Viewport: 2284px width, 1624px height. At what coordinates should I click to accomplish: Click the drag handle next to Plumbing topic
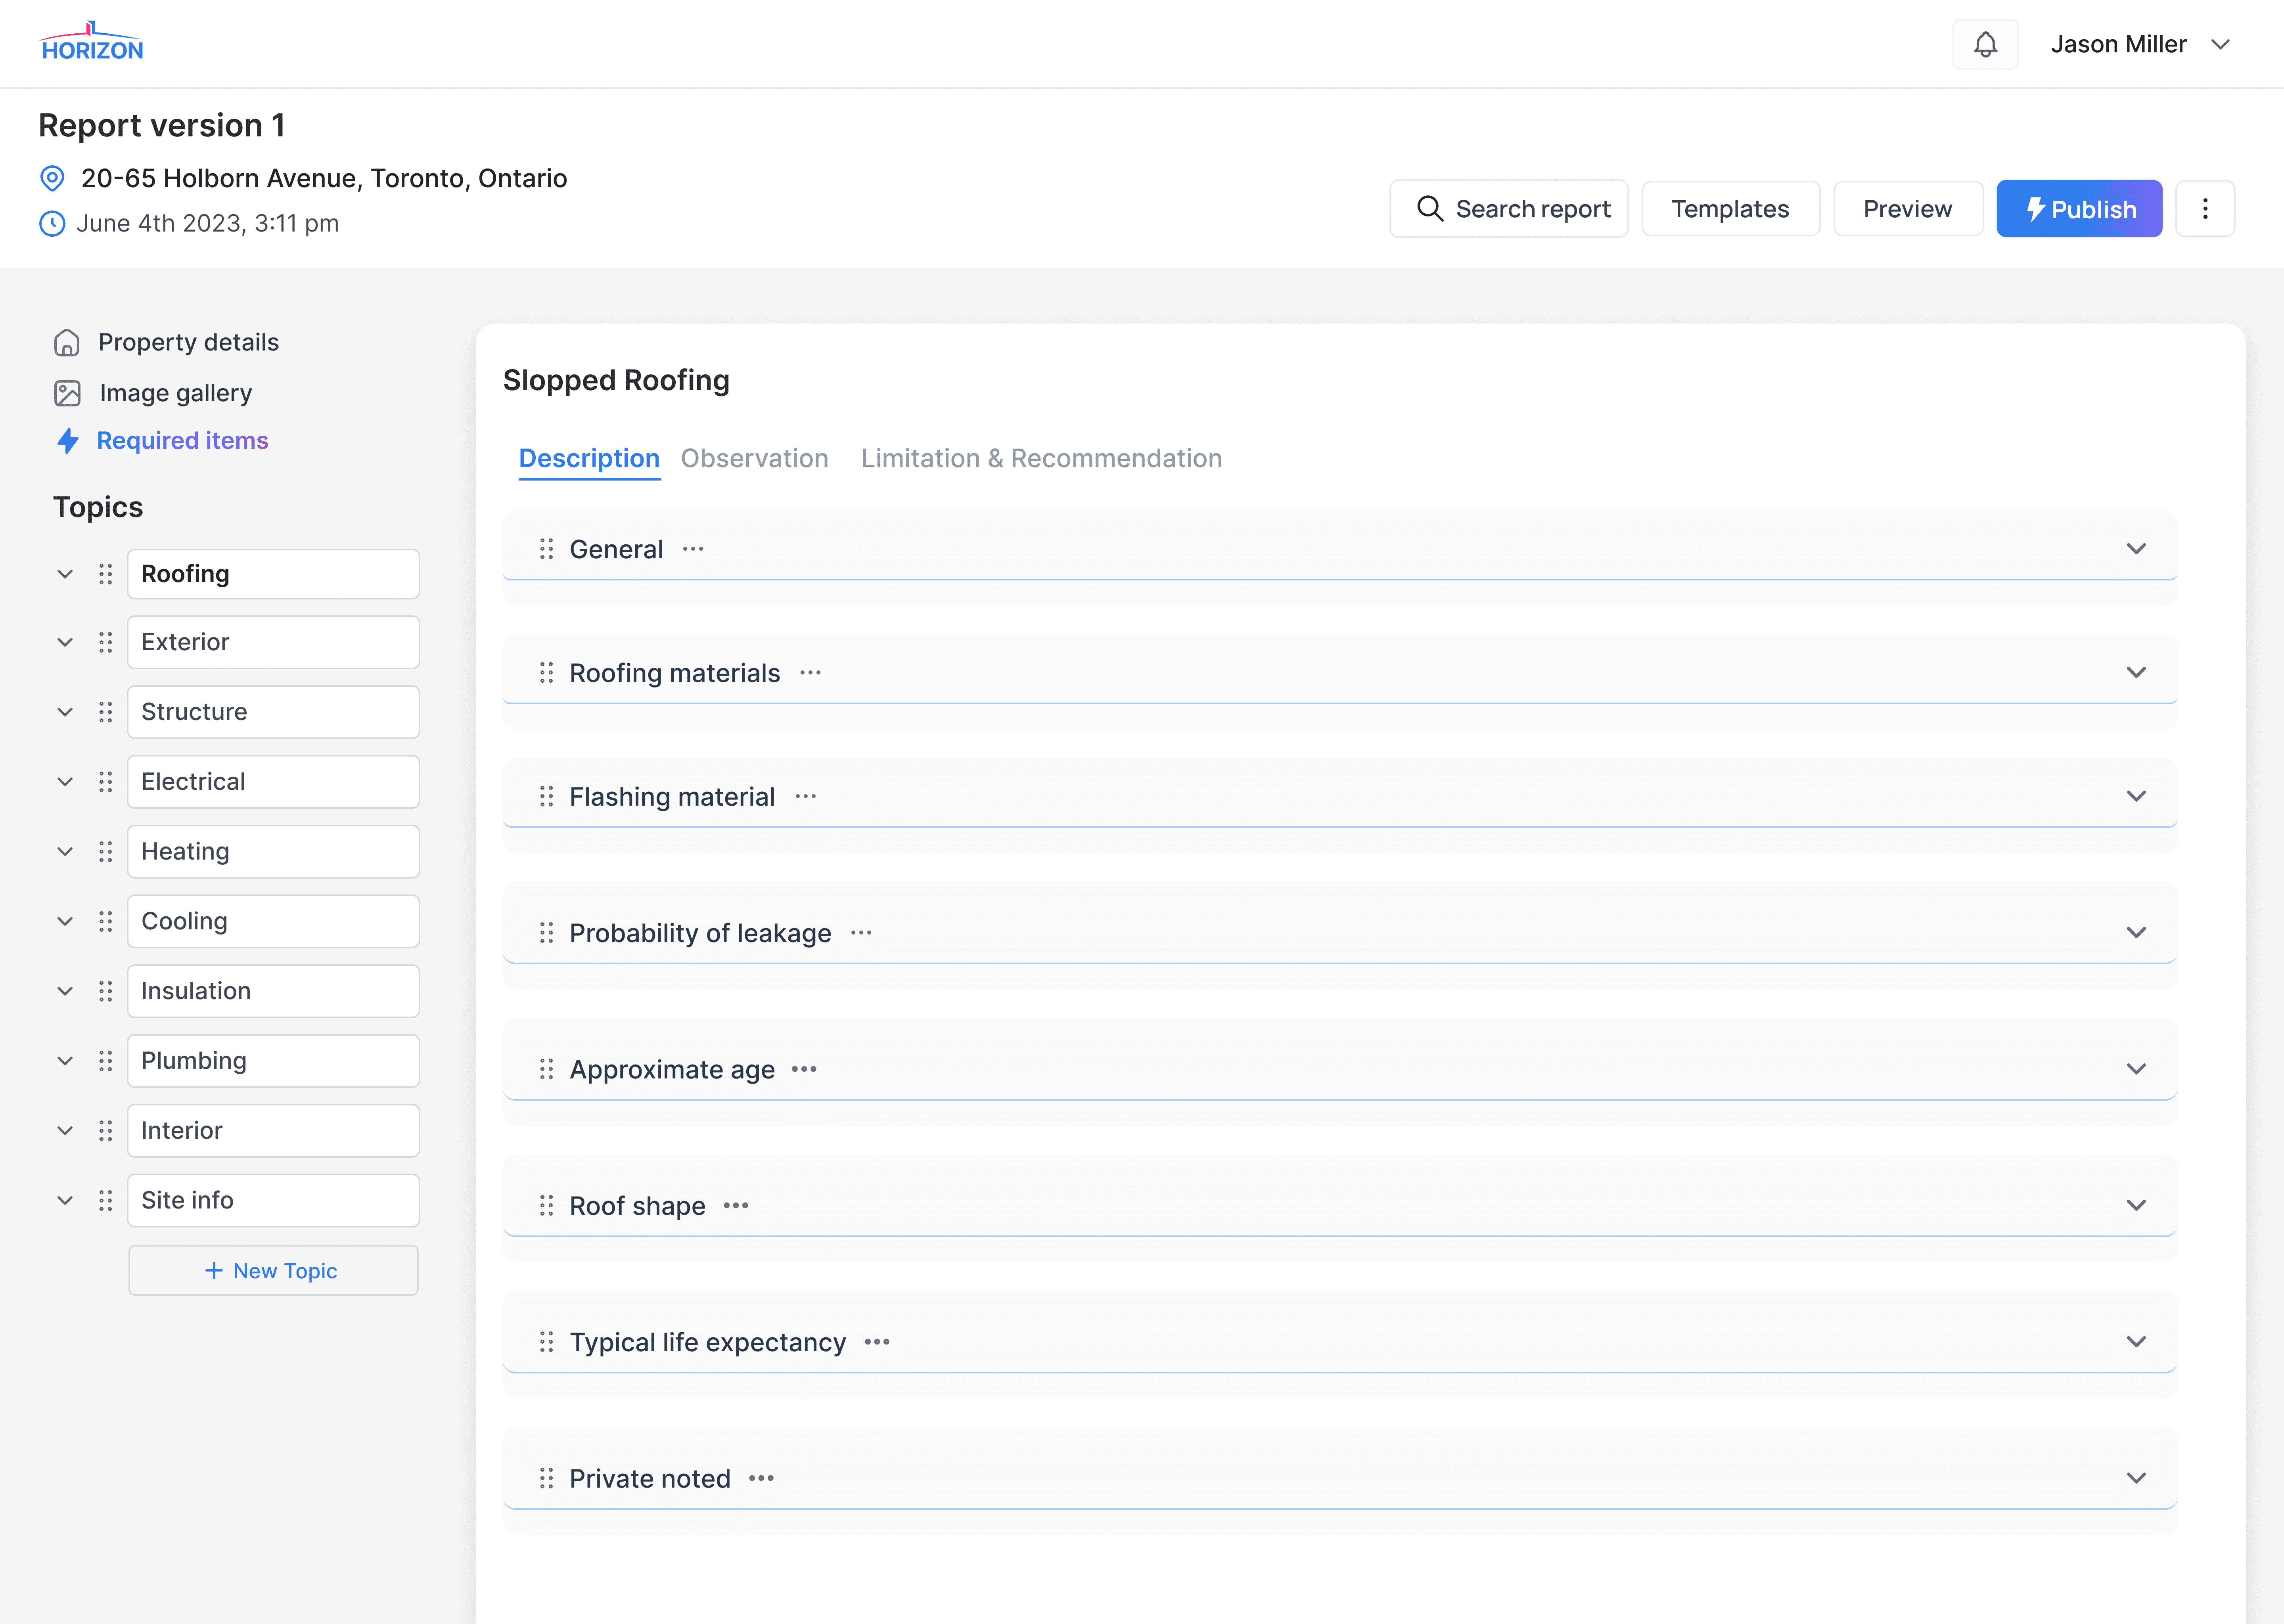coord(106,1061)
